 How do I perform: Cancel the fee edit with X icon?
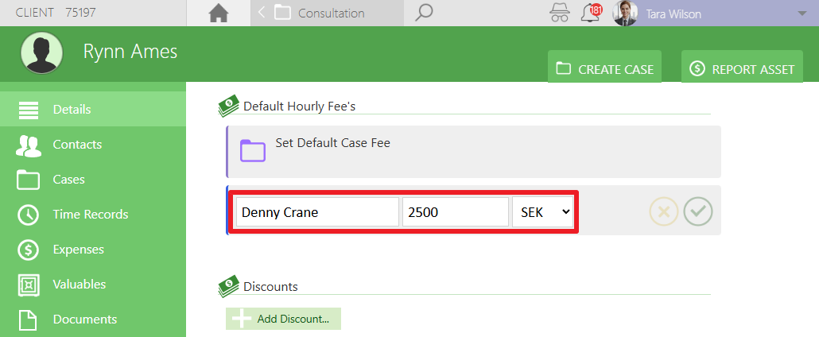click(663, 211)
